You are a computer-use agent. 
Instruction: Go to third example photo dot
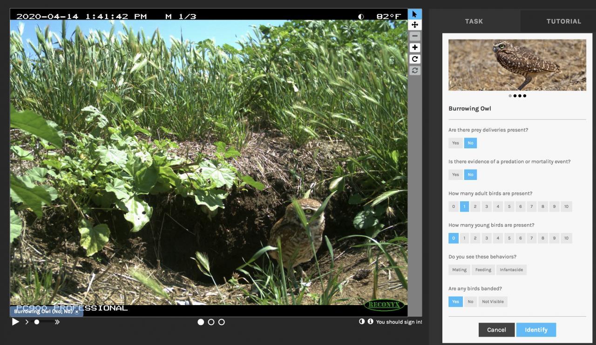[520, 96]
